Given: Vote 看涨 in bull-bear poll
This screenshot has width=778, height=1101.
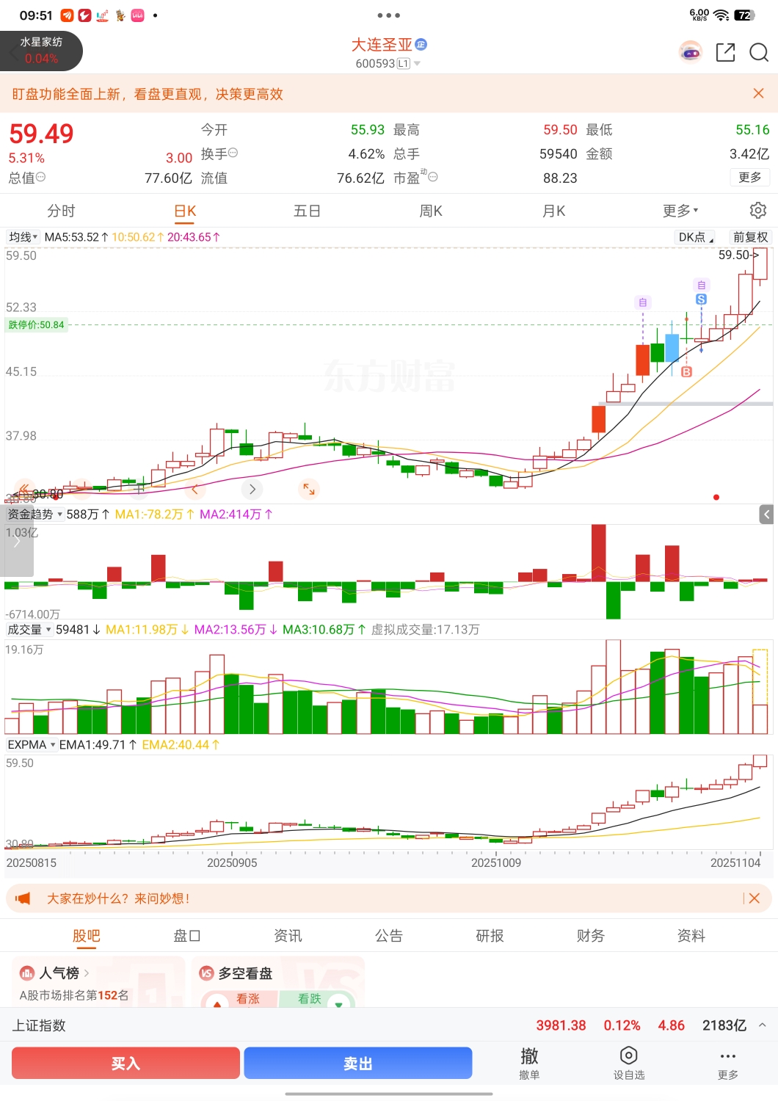Looking at the screenshot, I should pos(241,999).
